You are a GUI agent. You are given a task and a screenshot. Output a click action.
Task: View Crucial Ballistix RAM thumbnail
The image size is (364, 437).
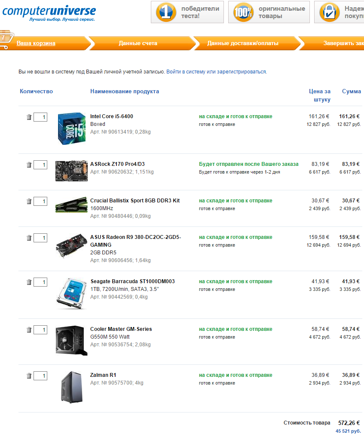coord(71,205)
